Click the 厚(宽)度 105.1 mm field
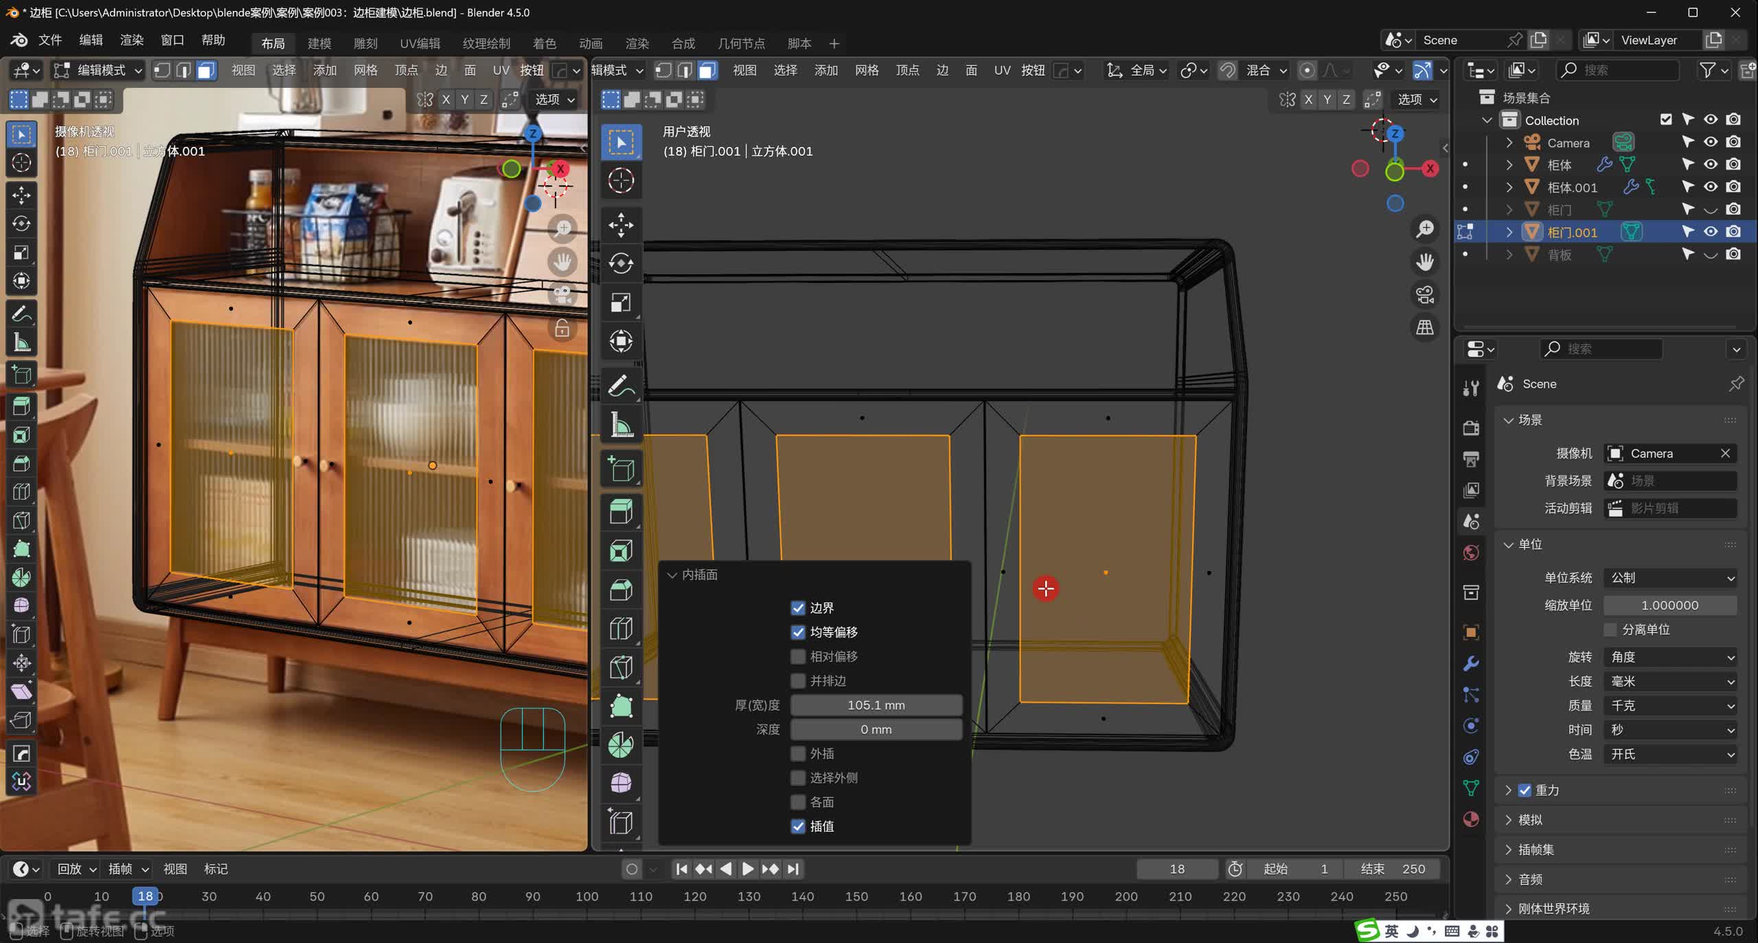Screen dimensions: 1758x943 tap(876, 705)
